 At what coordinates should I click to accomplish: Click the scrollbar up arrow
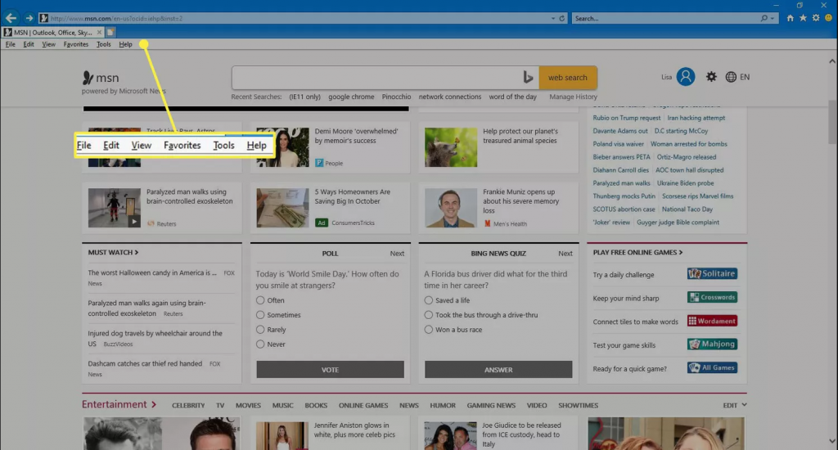pyautogui.click(x=832, y=61)
